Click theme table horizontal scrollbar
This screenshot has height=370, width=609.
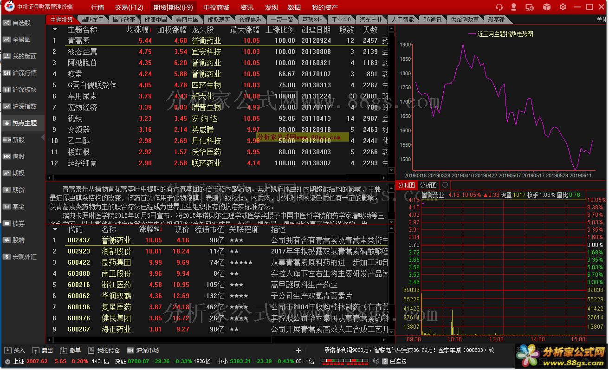click(x=200, y=177)
